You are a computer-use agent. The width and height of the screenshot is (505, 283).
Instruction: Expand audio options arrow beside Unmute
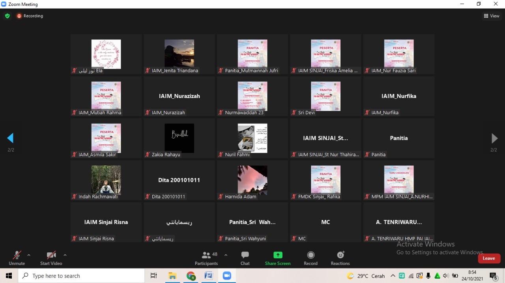[x=29, y=255]
